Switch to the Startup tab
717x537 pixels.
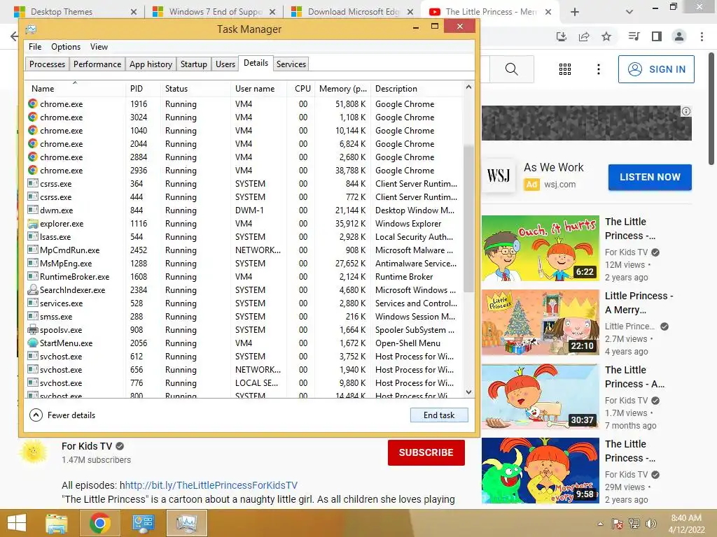194,64
